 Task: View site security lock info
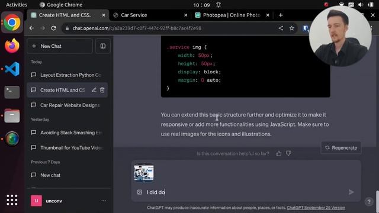67,28
